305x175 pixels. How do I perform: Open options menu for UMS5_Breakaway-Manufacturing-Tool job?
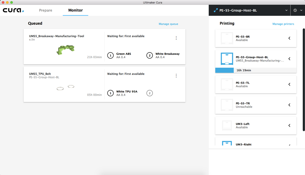coord(176,38)
